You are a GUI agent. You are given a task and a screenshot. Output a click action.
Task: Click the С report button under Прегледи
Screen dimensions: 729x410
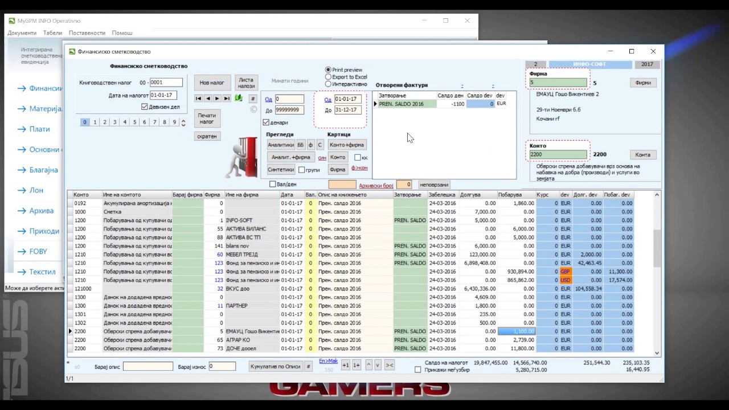[x=320, y=145]
